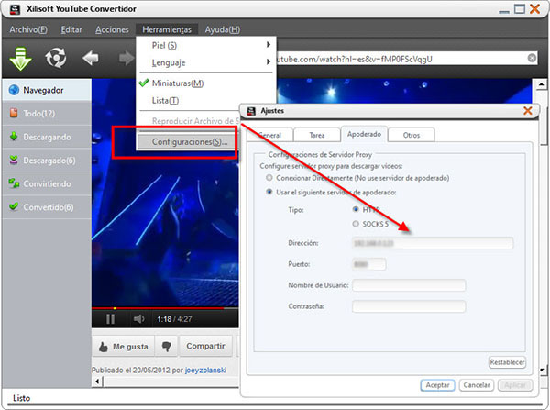Go forward with the right arrow icon
This screenshot has width=550, height=410.
[x=127, y=58]
